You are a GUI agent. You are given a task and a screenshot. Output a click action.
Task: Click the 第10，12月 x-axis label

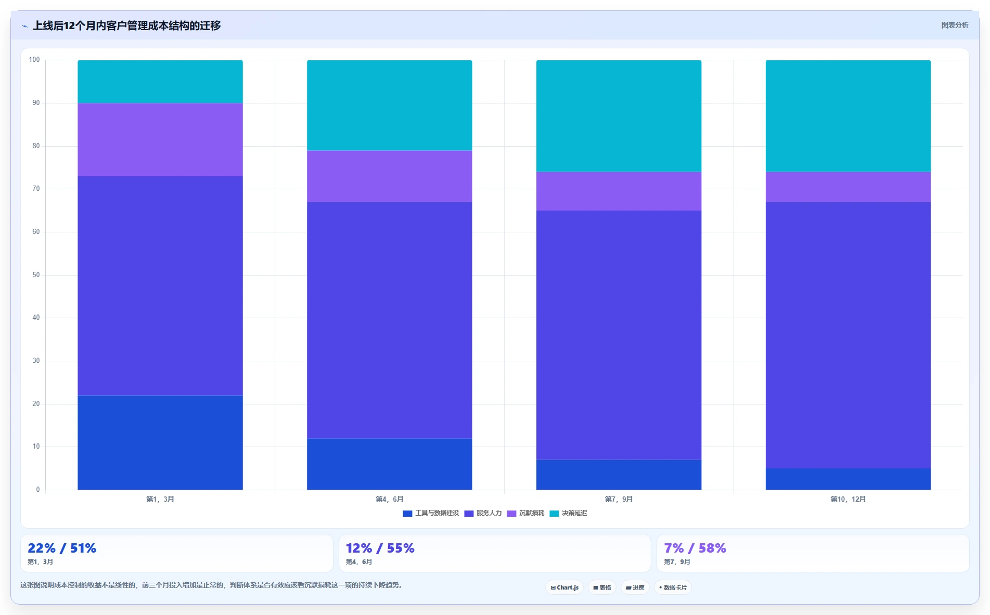point(848,499)
